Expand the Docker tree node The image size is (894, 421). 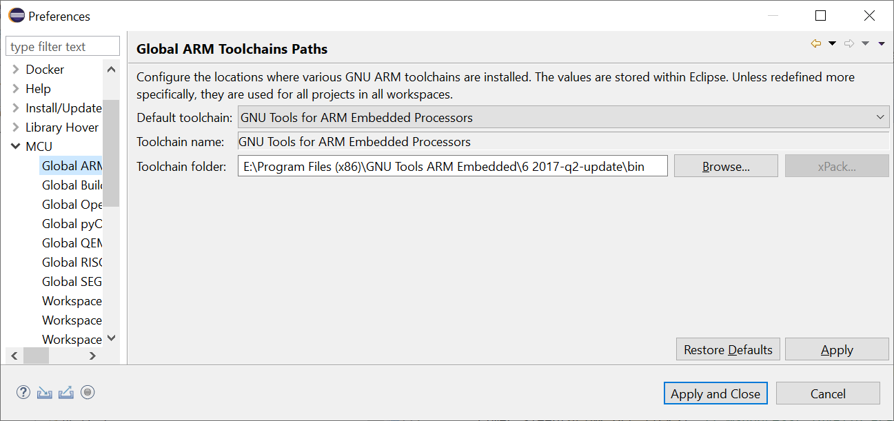[x=15, y=69]
